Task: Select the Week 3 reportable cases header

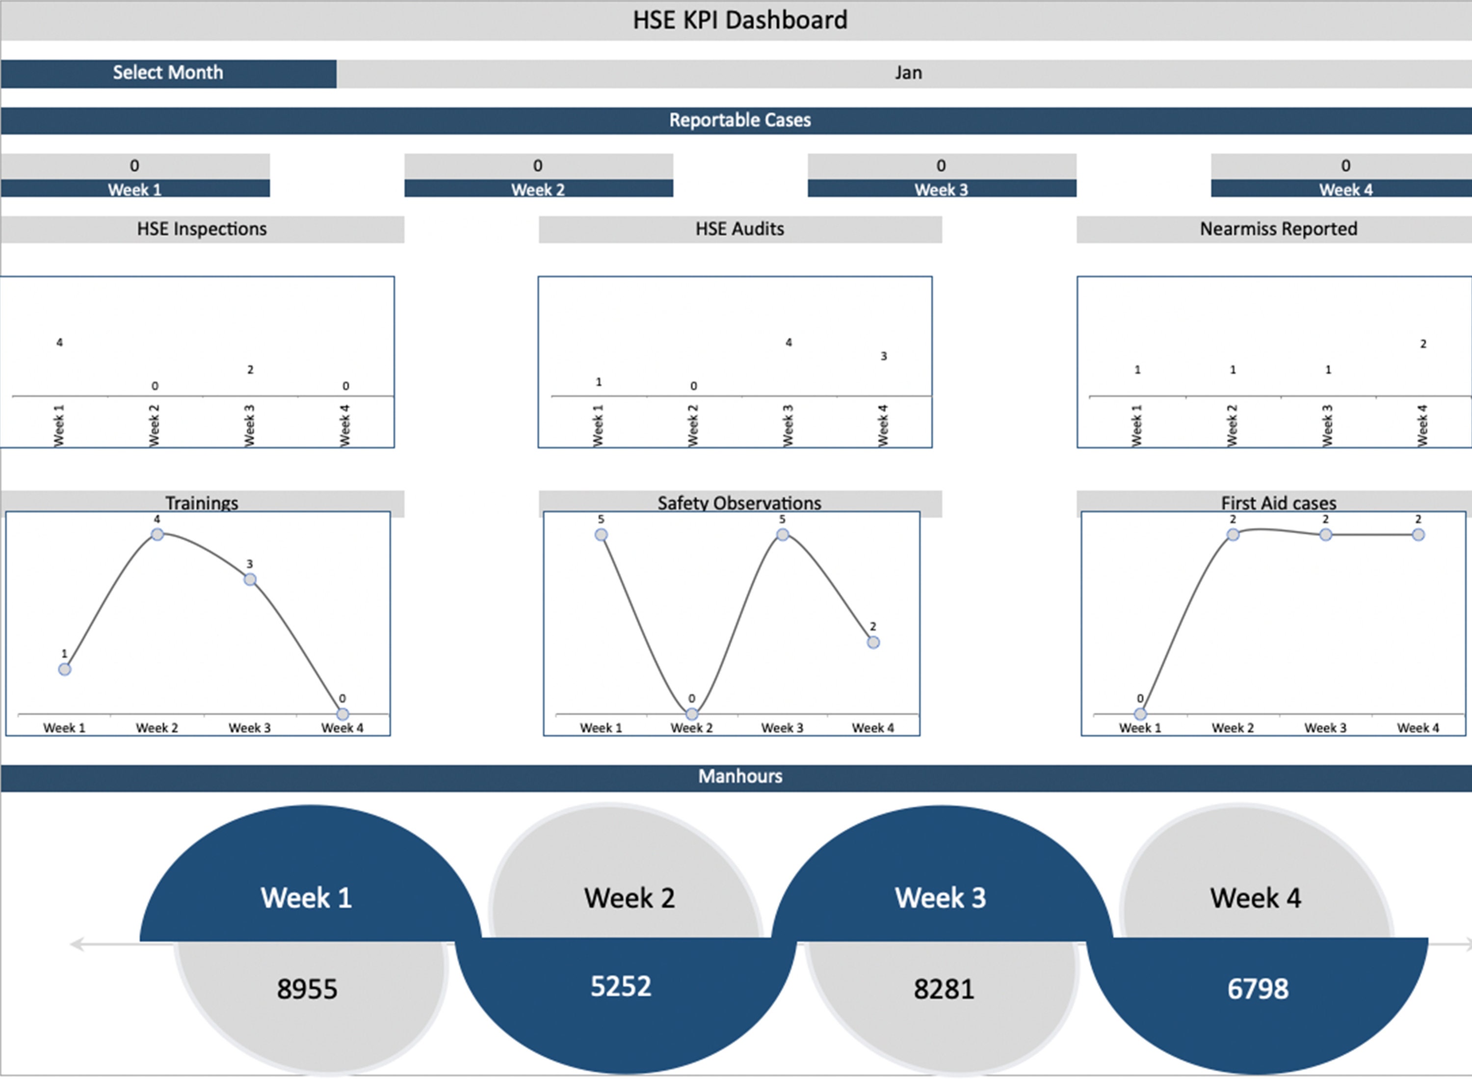Action: (x=941, y=190)
